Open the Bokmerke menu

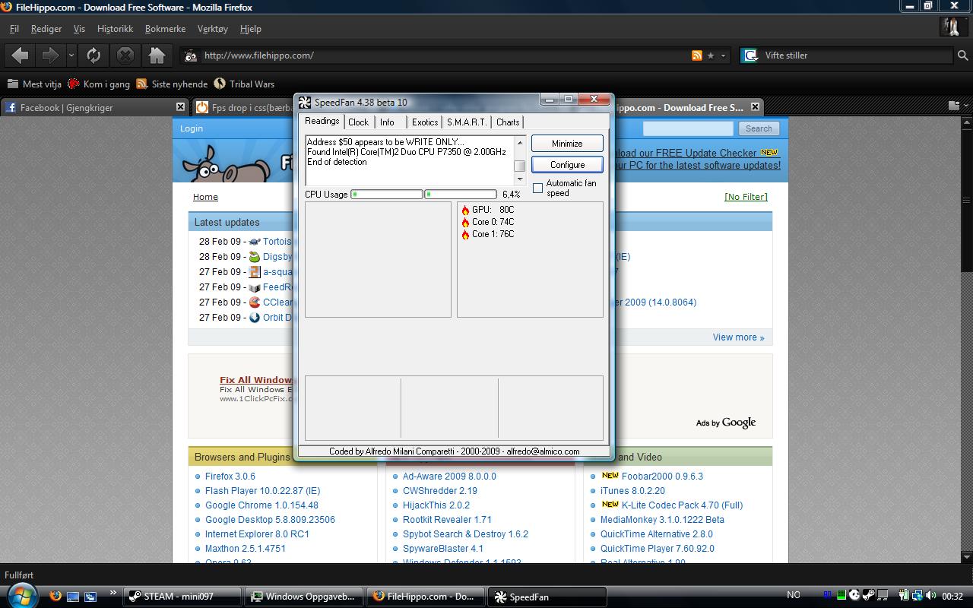pyautogui.click(x=165, y=29)
